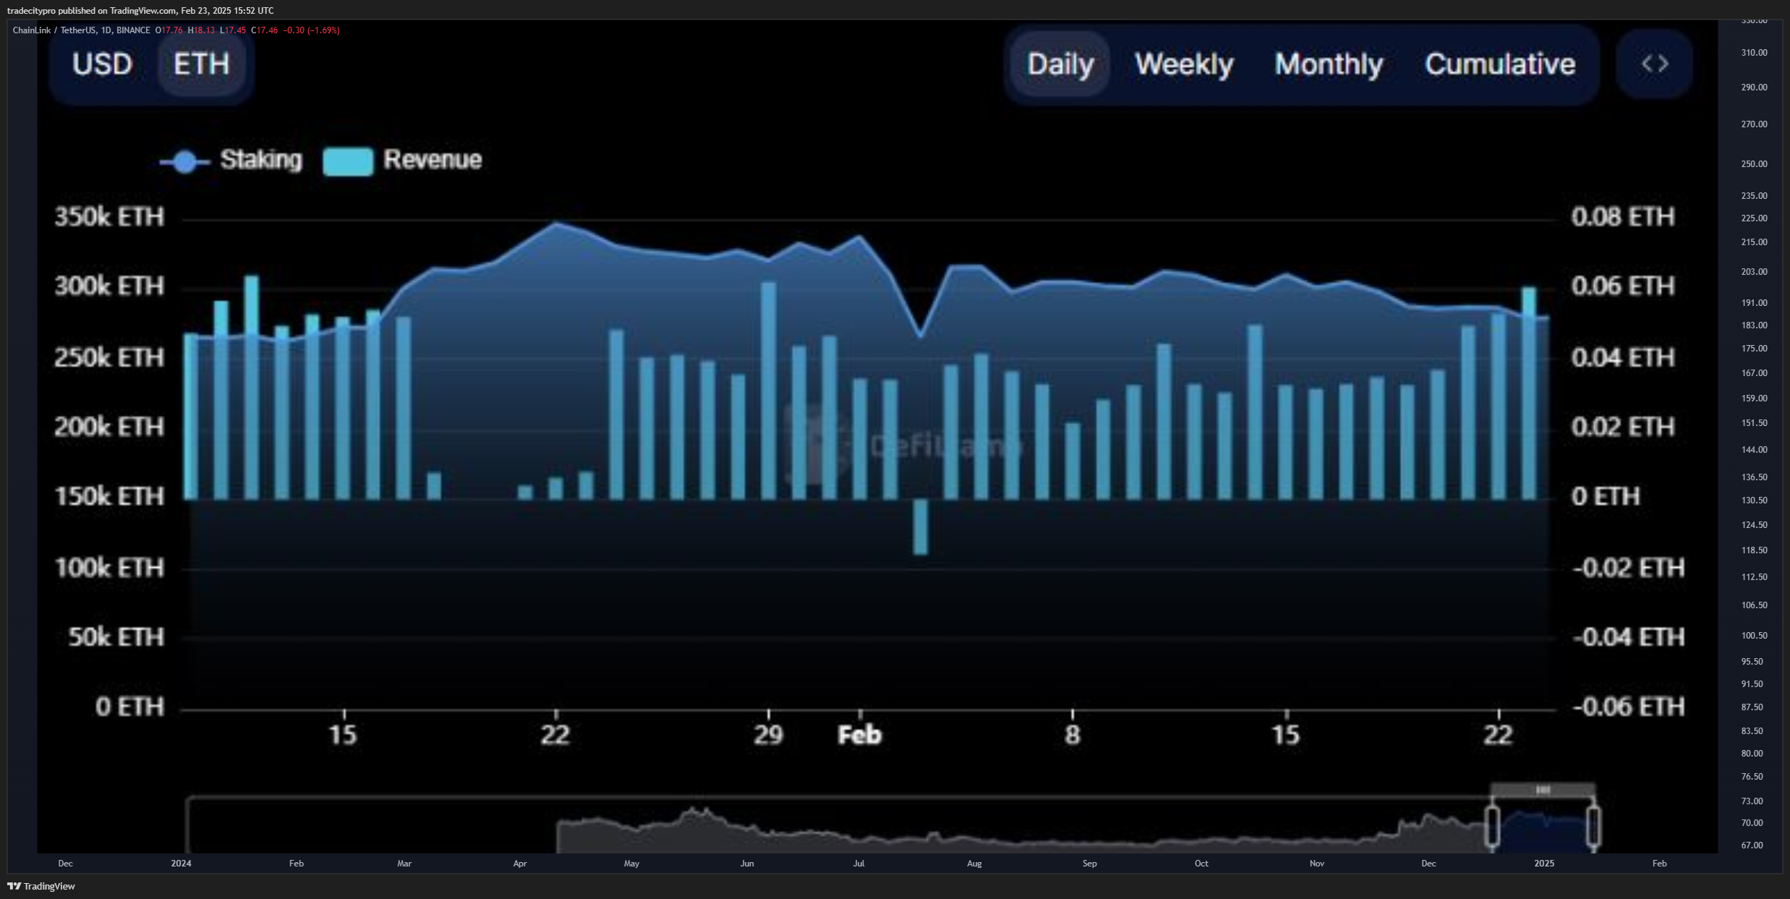Click the negative revenue bar below zero

[920, 527]
